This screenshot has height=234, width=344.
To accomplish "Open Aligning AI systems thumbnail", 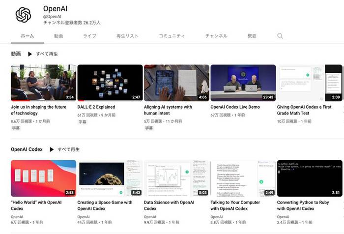I will [x=176, y=83].
